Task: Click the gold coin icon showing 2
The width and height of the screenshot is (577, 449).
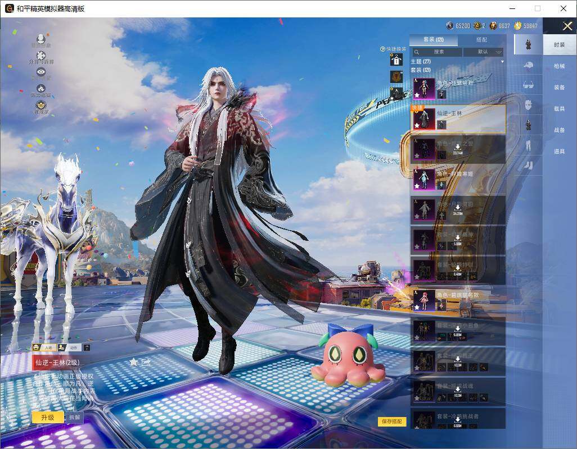Action: pos(477,26)
